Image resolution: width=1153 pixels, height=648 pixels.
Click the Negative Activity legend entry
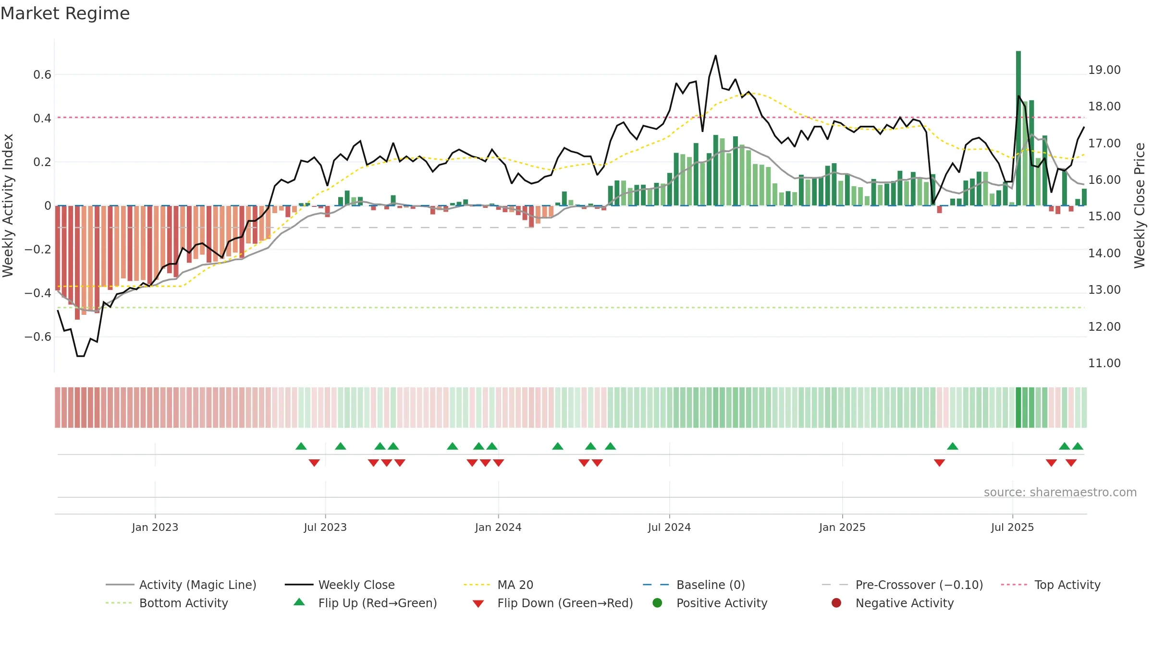coord(893,603)
